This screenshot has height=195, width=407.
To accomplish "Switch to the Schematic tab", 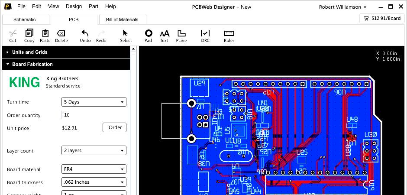I will pos(25,19).
